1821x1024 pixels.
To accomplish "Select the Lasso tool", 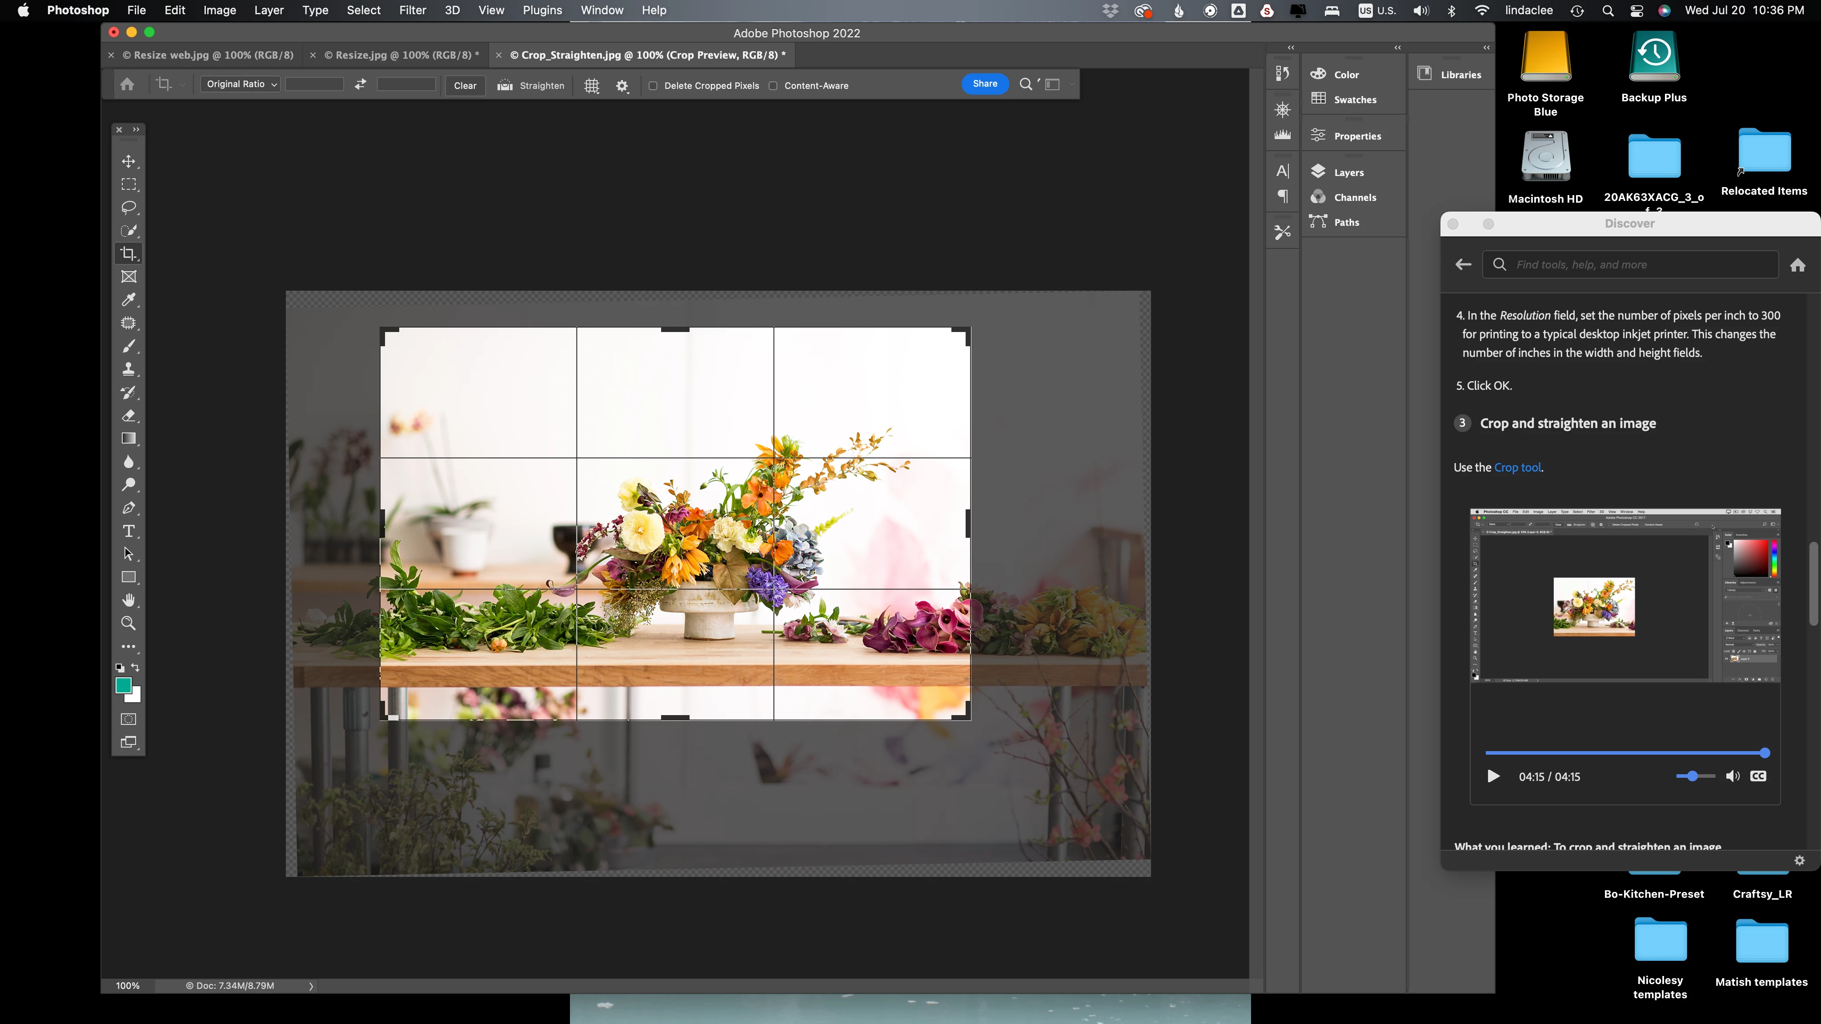I will click(x=128, y=207).
